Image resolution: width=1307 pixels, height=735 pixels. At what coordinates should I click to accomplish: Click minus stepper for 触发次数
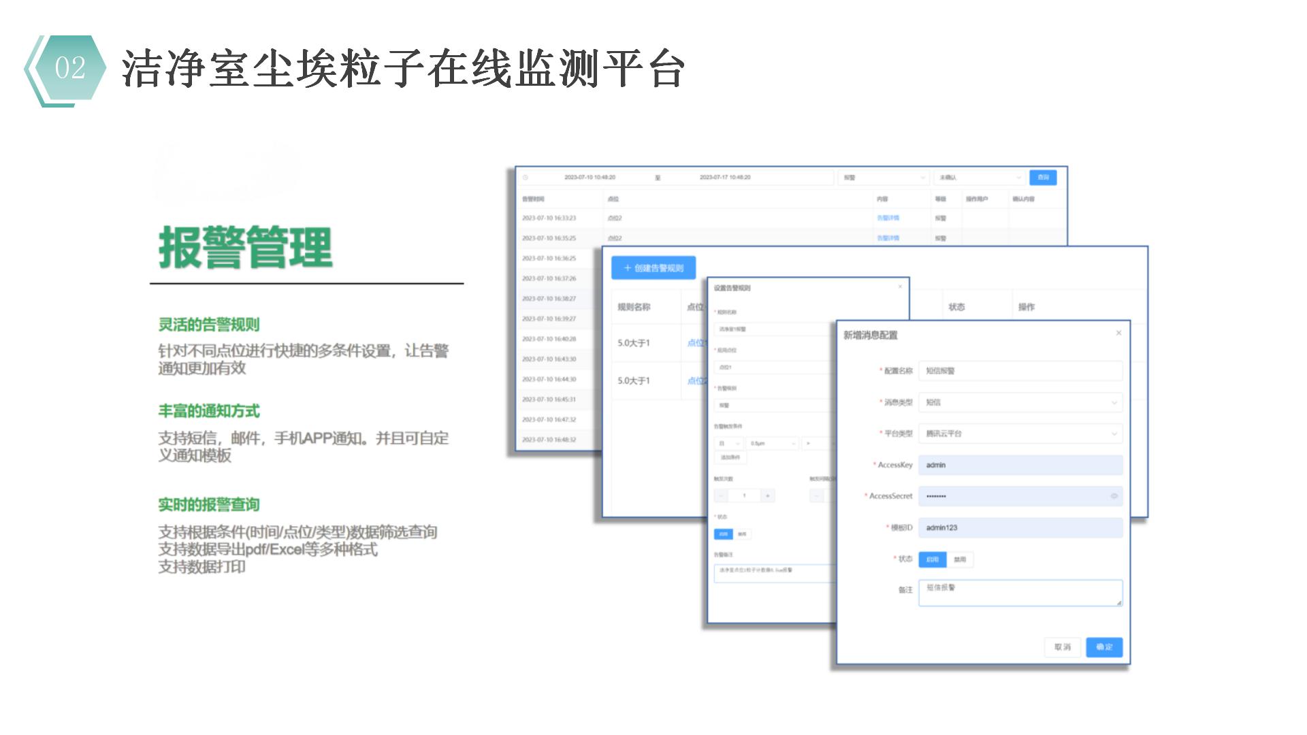722,496
